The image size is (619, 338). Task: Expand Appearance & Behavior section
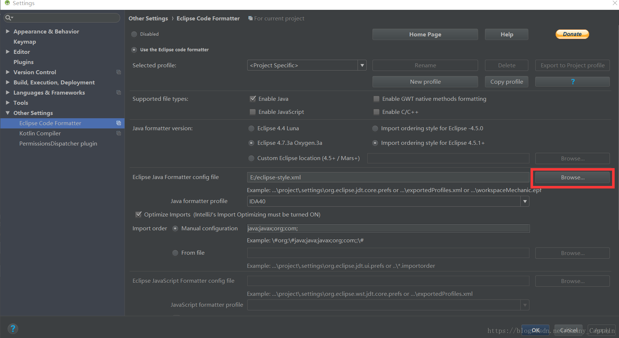tap(8, 31)
